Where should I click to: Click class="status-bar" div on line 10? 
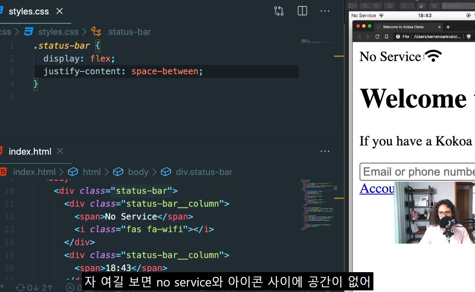coord(116,191)
